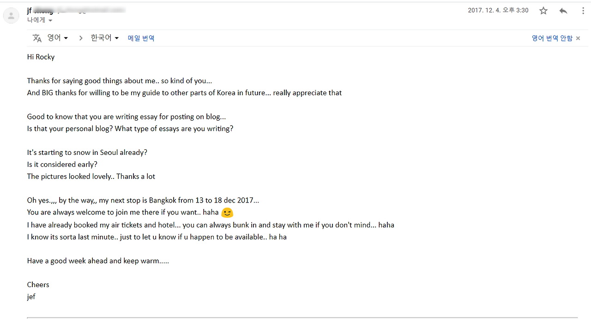Image resolution: width=591 pixels, height=319 pixels.
Task: Click the translate icon in the translation bar
Action: [x=37, y=38]
